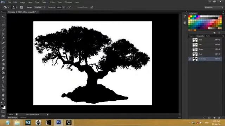Screen dimensions: 225x126
Task: Select the Burn/Dodge tool in toolbox
Action: 3,73
